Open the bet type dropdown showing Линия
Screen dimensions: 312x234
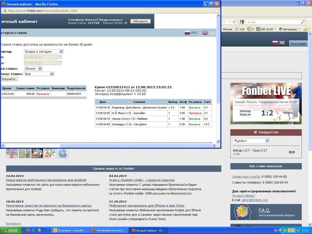[x=33, y=69]
